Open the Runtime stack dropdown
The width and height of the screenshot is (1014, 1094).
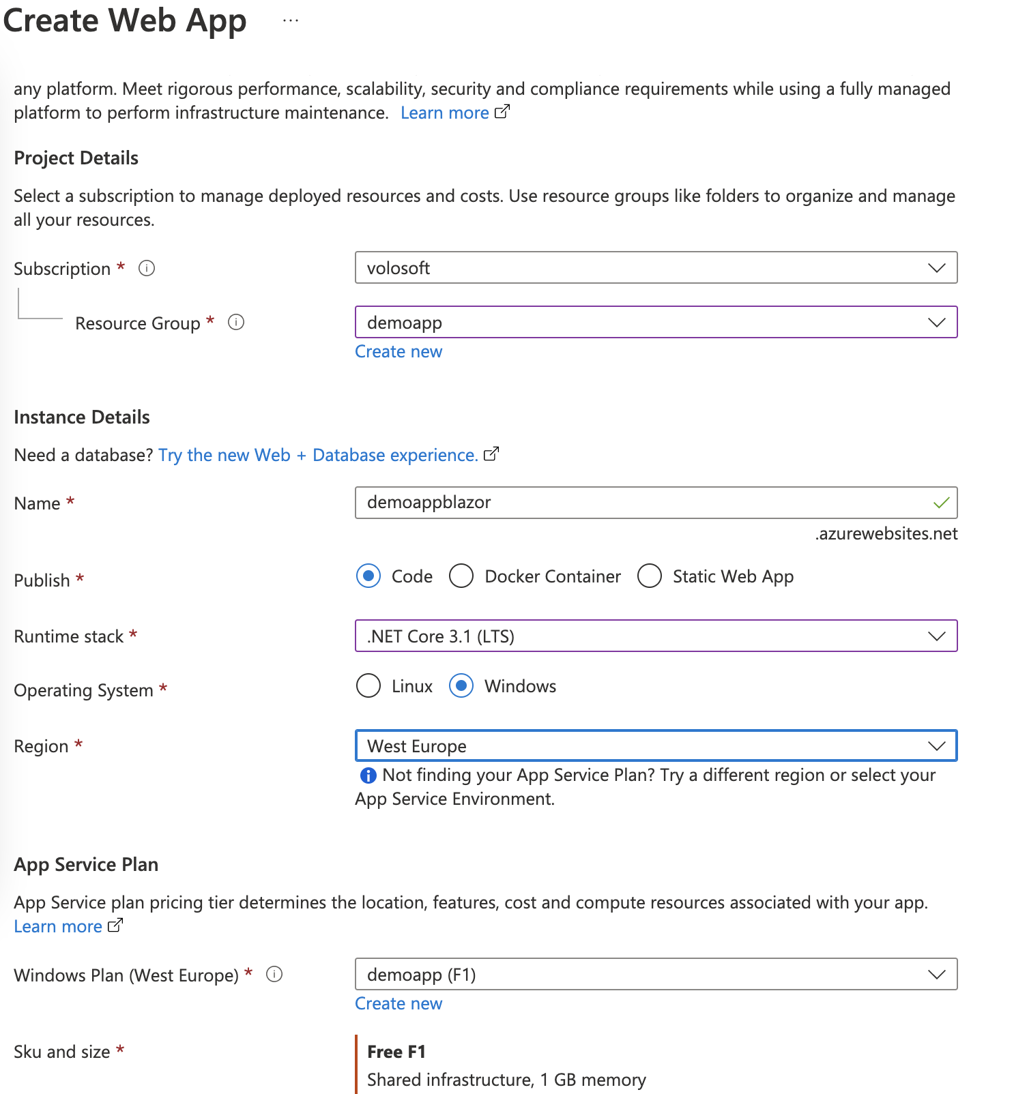point(655,636)
